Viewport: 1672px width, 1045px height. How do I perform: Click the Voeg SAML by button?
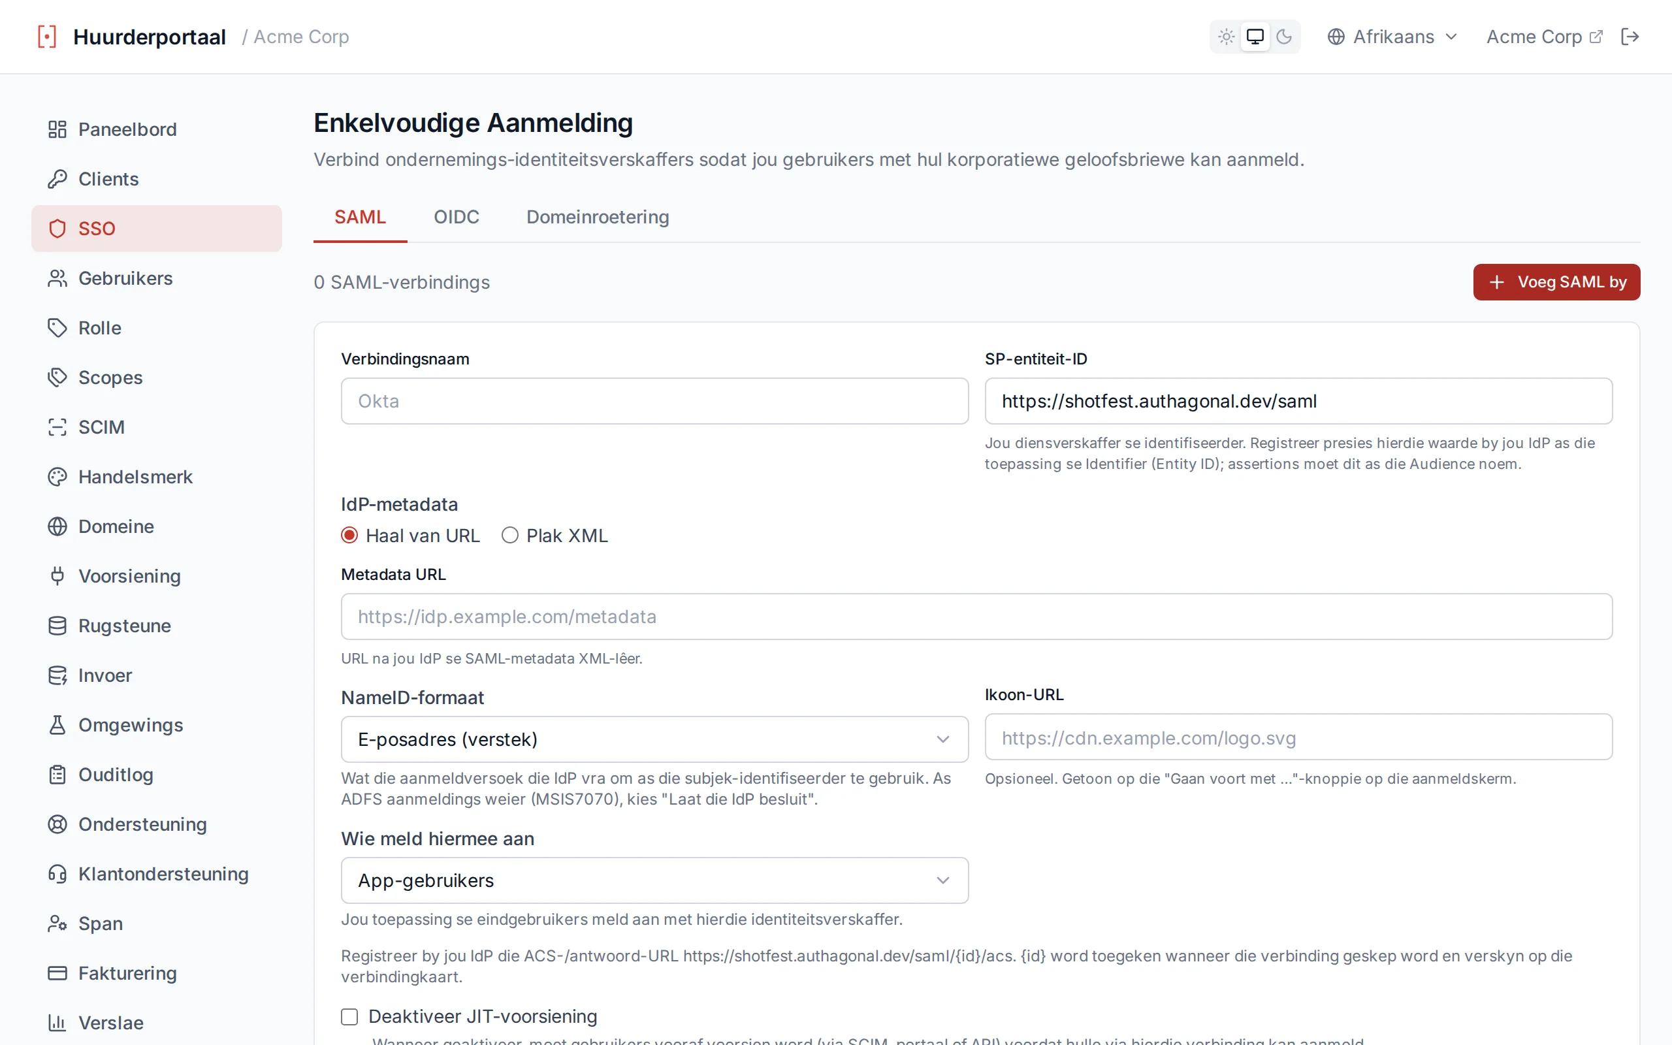[1556, 282]
